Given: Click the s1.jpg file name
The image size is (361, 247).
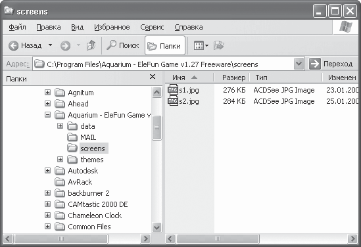Looking at the screenshot, I should click(189, 90).
